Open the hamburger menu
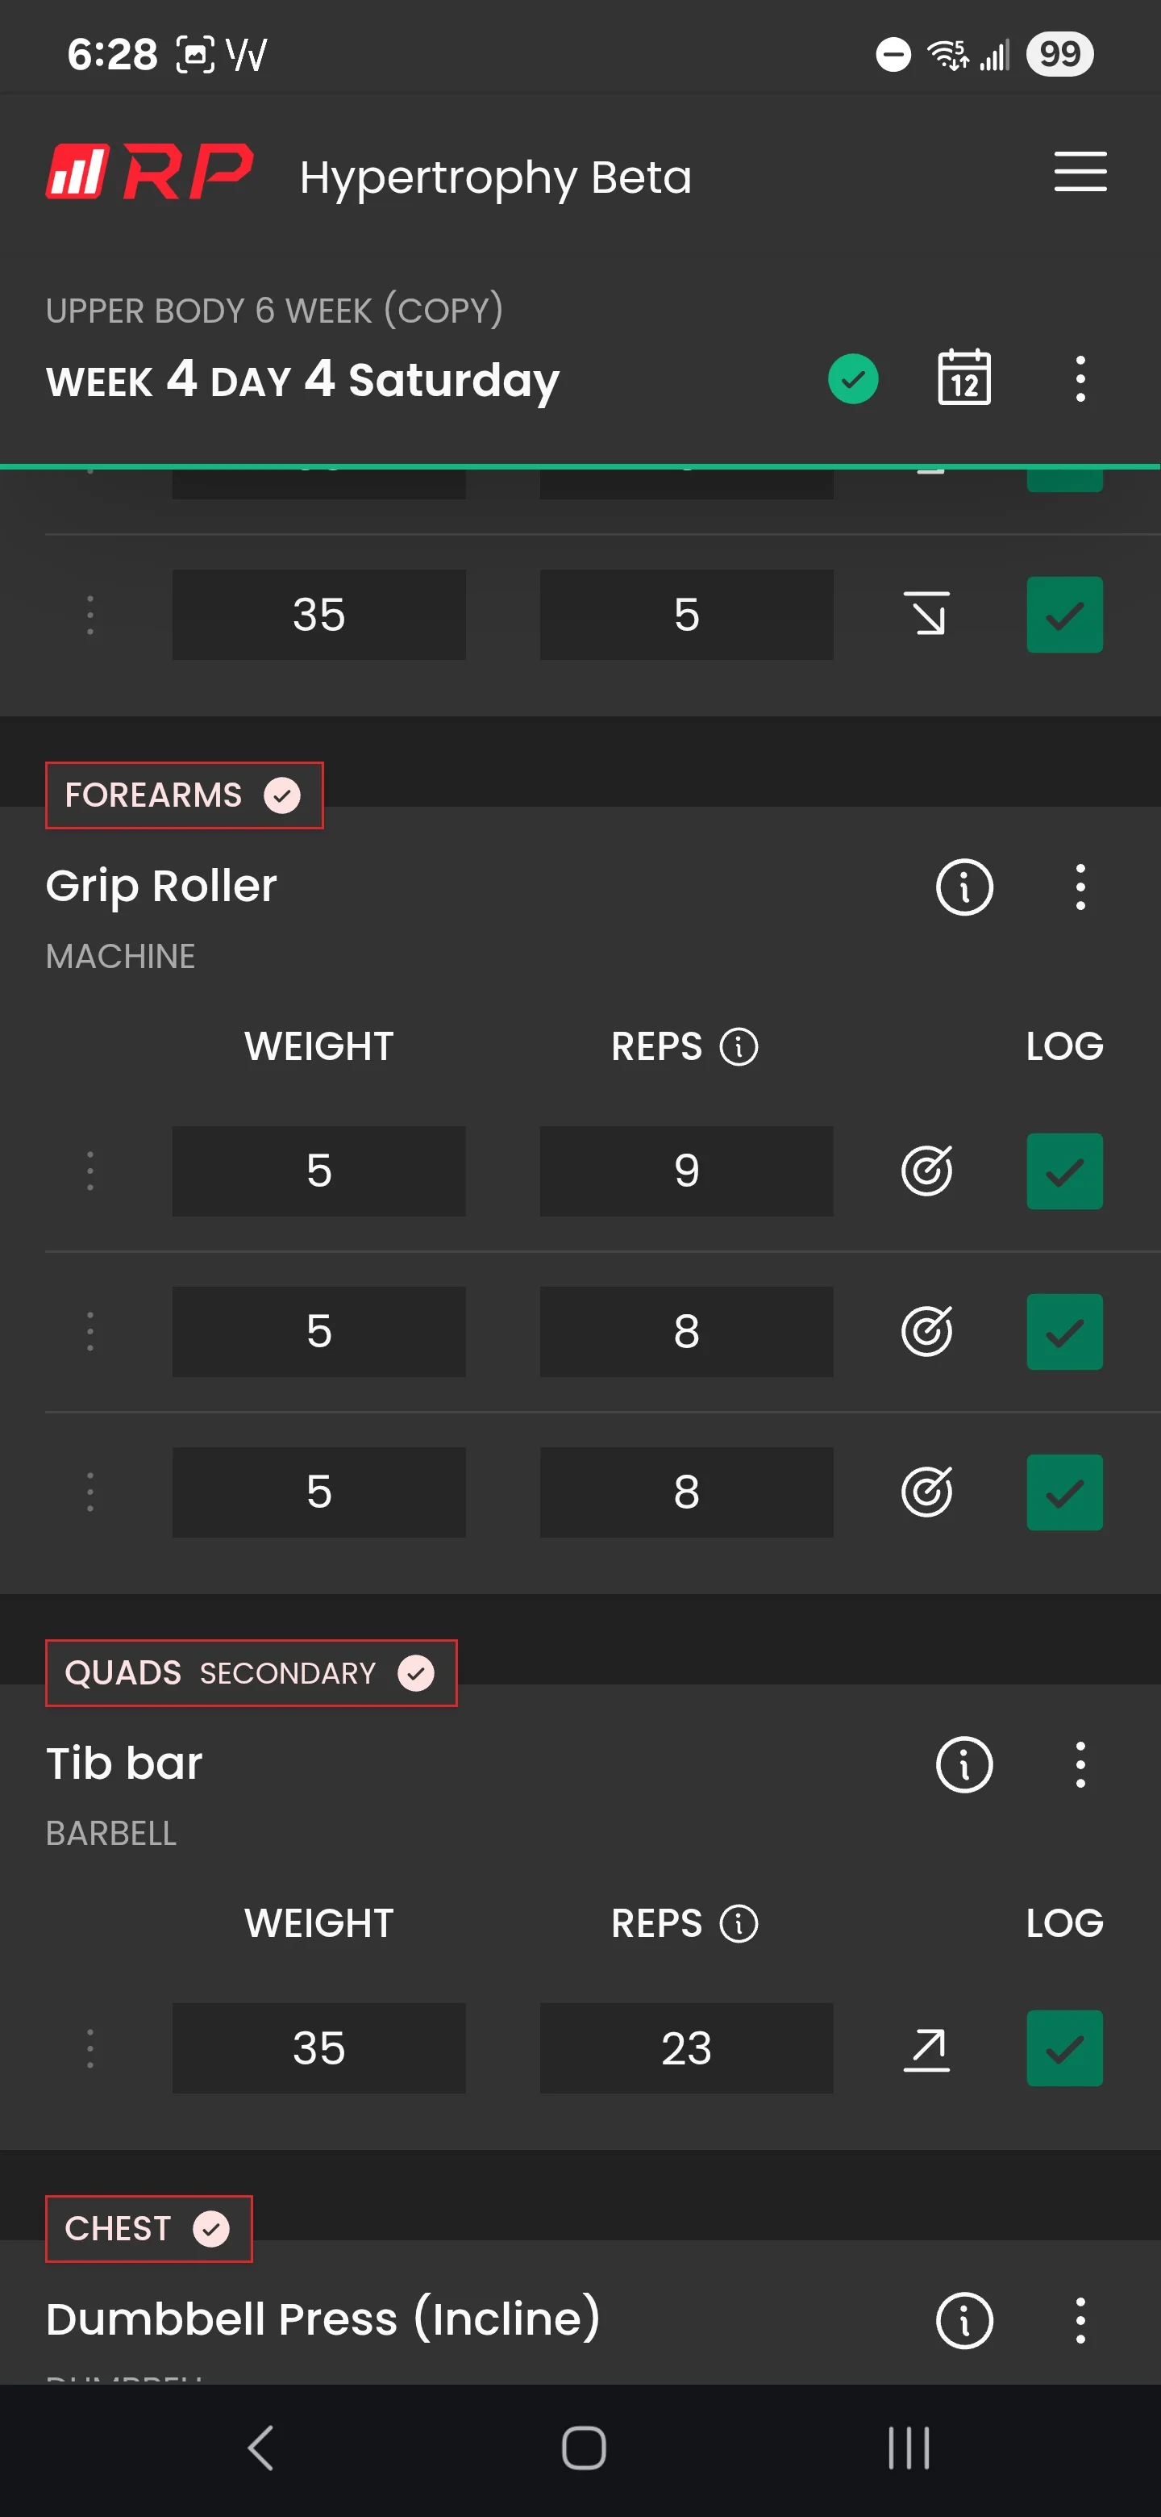The image size is (1161, 2517). 1080,172
